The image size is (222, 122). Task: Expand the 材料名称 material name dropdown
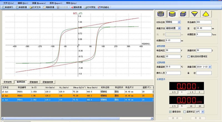(179, 22)
